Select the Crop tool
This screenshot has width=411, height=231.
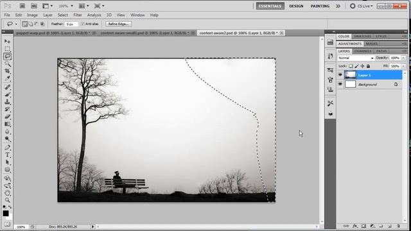click(x=7, y=71)
